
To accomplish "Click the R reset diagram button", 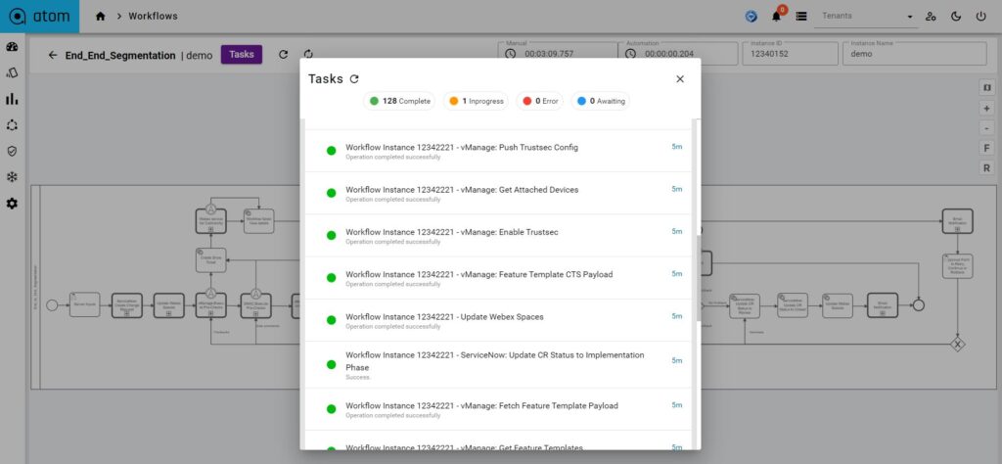I will coord(986,168).
